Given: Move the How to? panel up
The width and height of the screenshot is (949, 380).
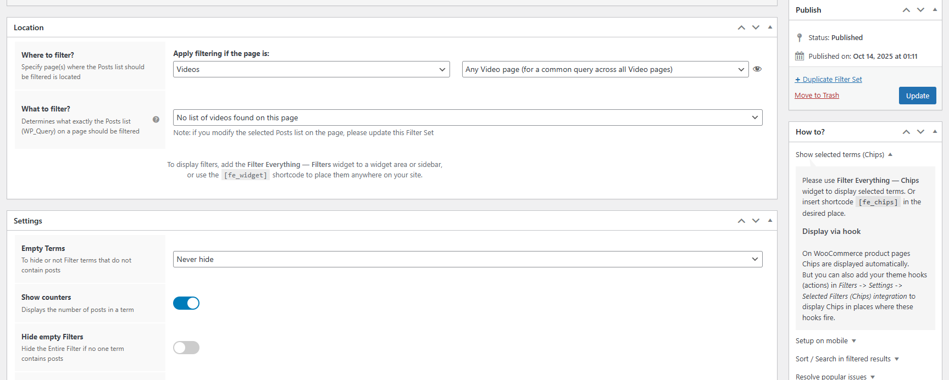Looking at the screenshot, I should 906,132.
